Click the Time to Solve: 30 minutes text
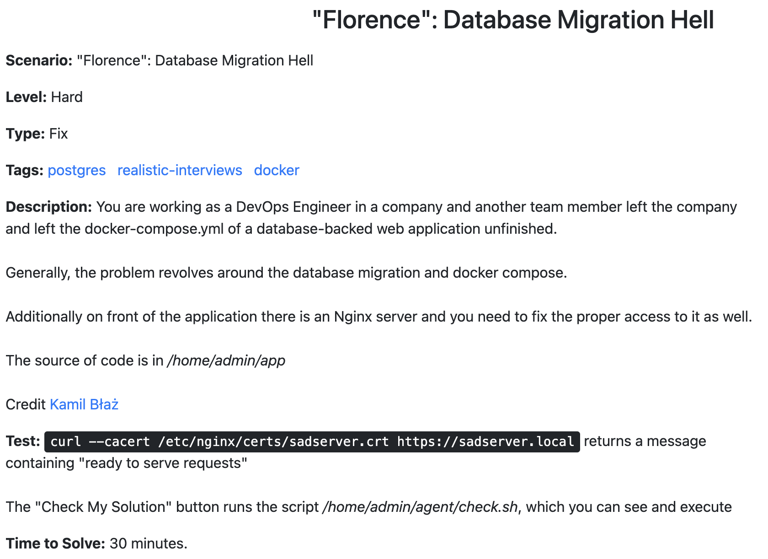Viewport: 768px width, 559px height. coord(96,543)
